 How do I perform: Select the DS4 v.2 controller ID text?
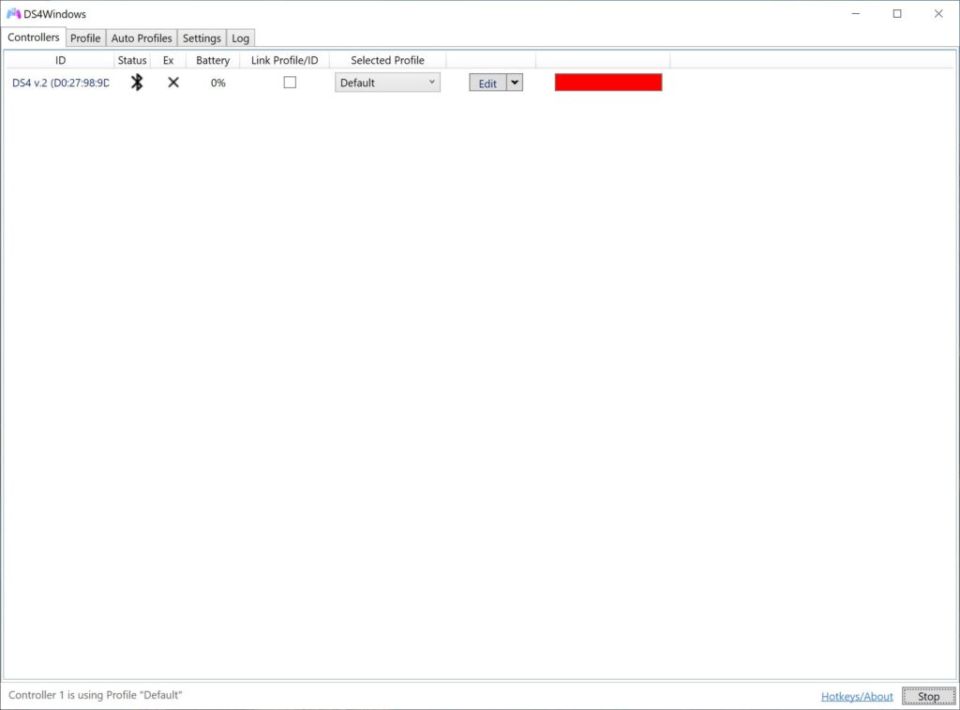pyautogui.click(x=61, y=83)
